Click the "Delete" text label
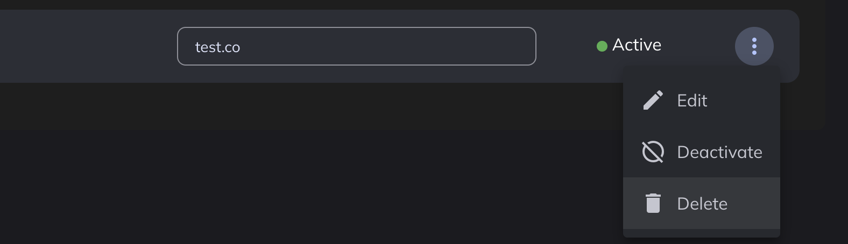 tap(702, 204)
